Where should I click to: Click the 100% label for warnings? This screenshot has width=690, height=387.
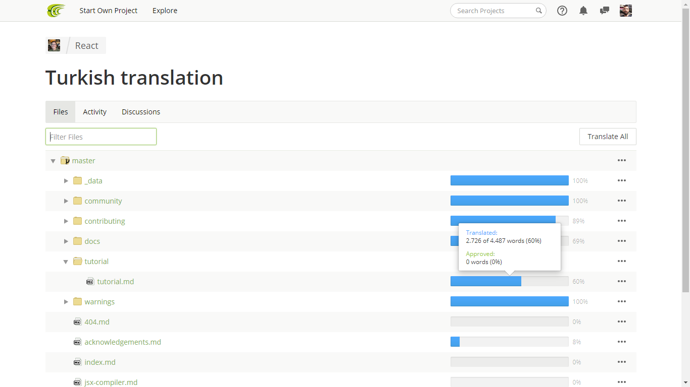tap(580, 301)
